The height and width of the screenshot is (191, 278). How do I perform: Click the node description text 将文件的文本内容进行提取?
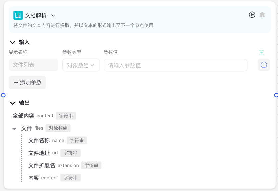[x=83, y=25]
